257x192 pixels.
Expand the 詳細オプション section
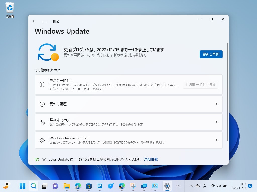(x=216, y=122)
